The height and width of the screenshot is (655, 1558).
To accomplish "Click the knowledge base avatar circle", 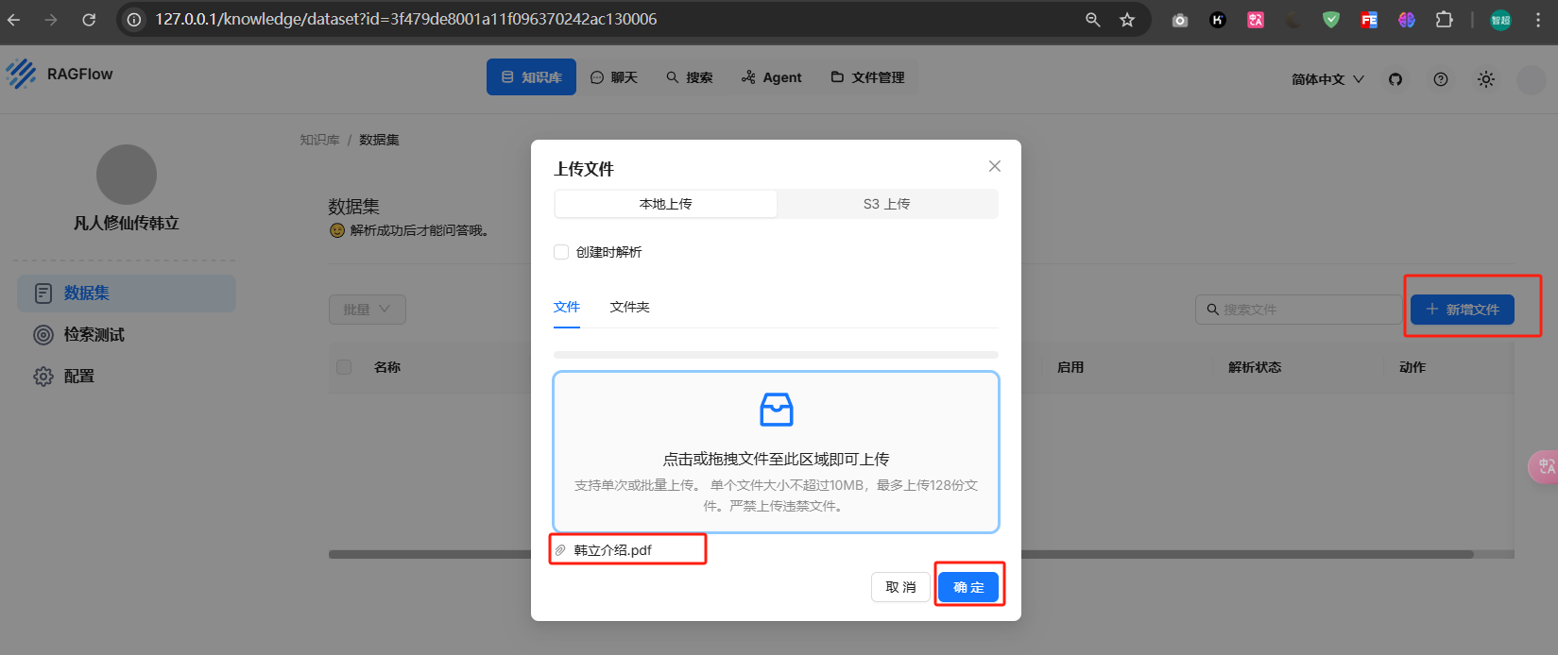I will coord(127,175).
